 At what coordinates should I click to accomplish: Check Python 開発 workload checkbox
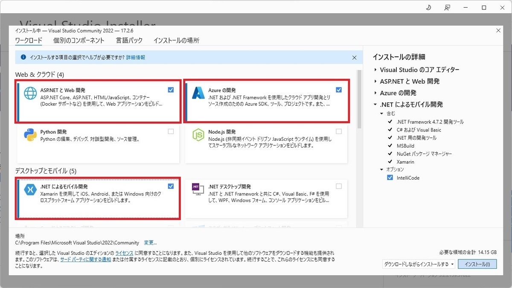tap(171, 131)
